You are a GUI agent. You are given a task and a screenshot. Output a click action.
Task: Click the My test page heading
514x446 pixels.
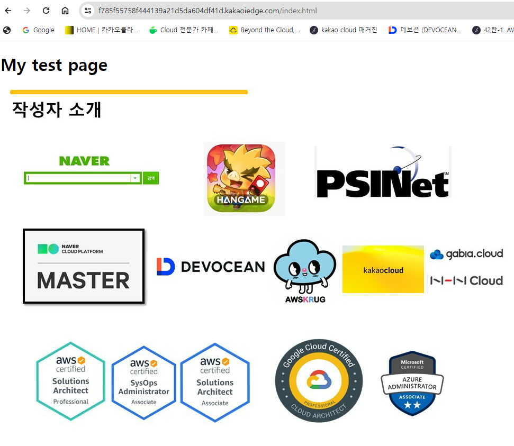(55, 66)
